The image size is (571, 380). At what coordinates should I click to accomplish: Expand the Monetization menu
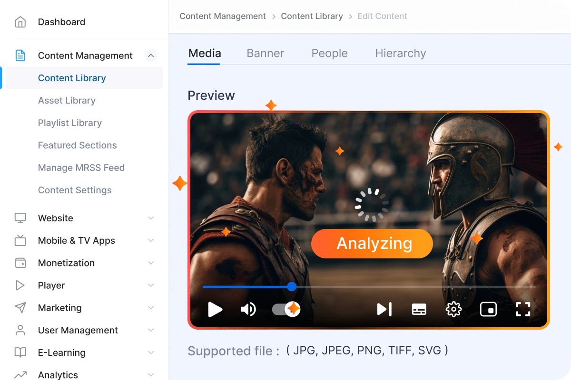[x=151, y=263]
